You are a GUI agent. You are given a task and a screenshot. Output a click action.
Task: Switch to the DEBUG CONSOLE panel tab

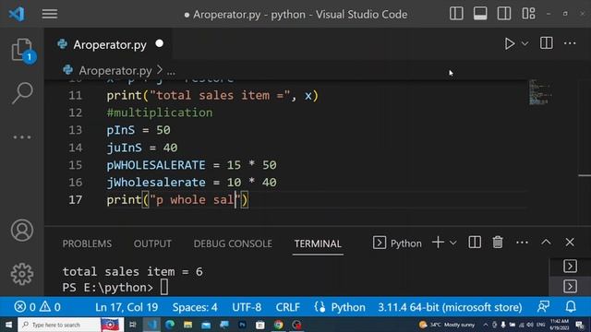[x=233, y=243]
